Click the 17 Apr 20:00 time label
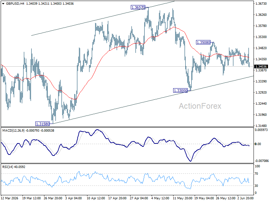269x202 pixels. tap(117, 198)
